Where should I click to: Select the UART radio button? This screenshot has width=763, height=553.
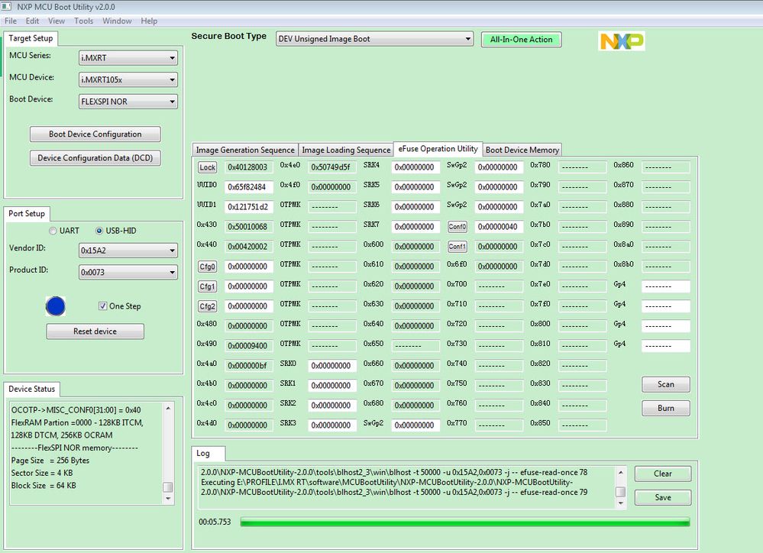click(x=53, y=231)
